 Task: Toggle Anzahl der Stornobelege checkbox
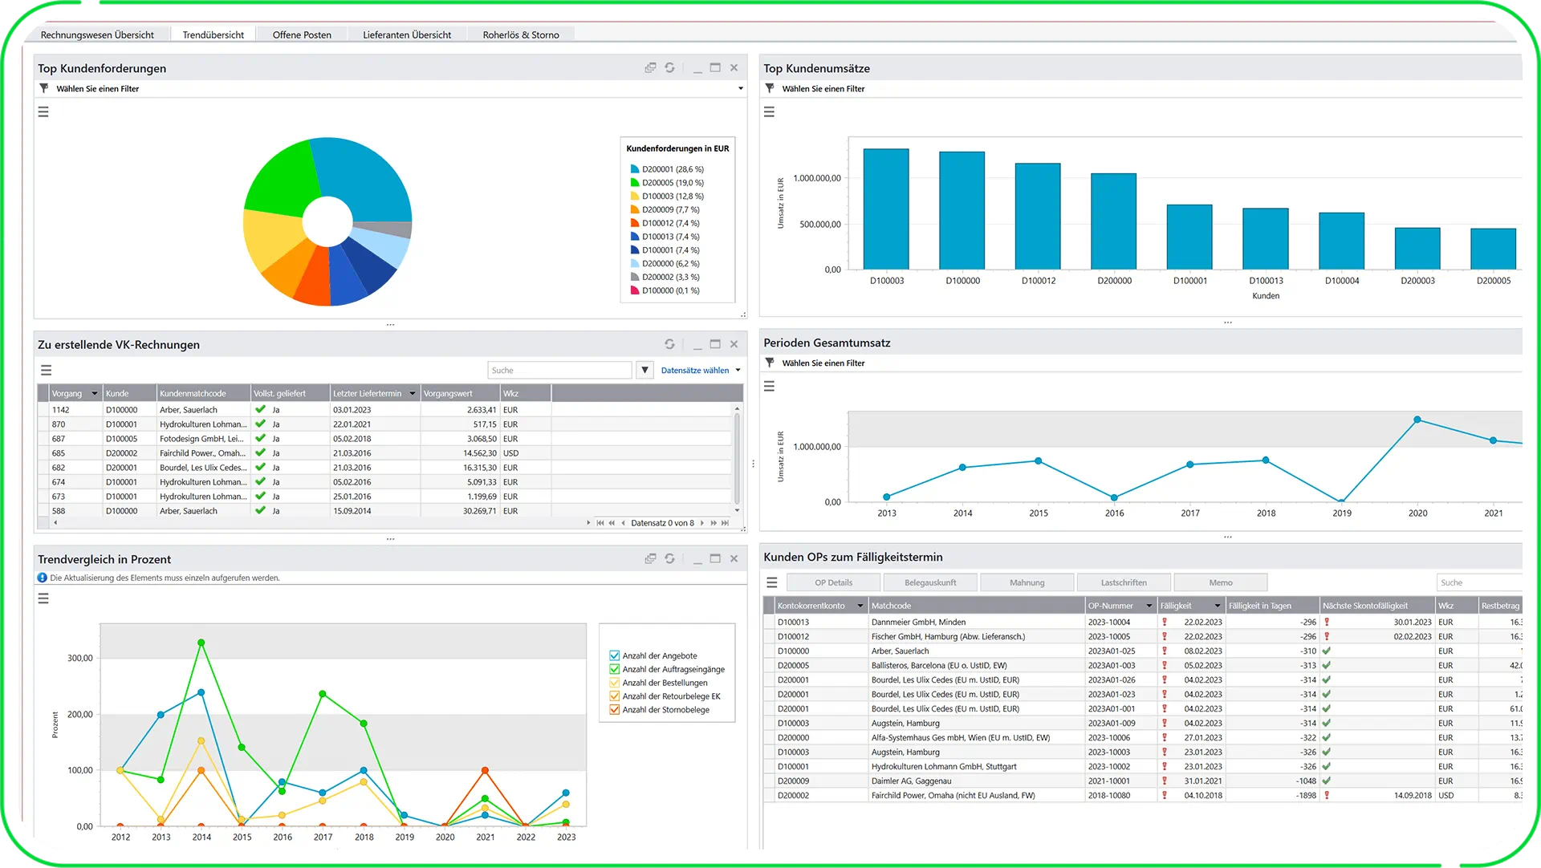[x=615, y=710]
